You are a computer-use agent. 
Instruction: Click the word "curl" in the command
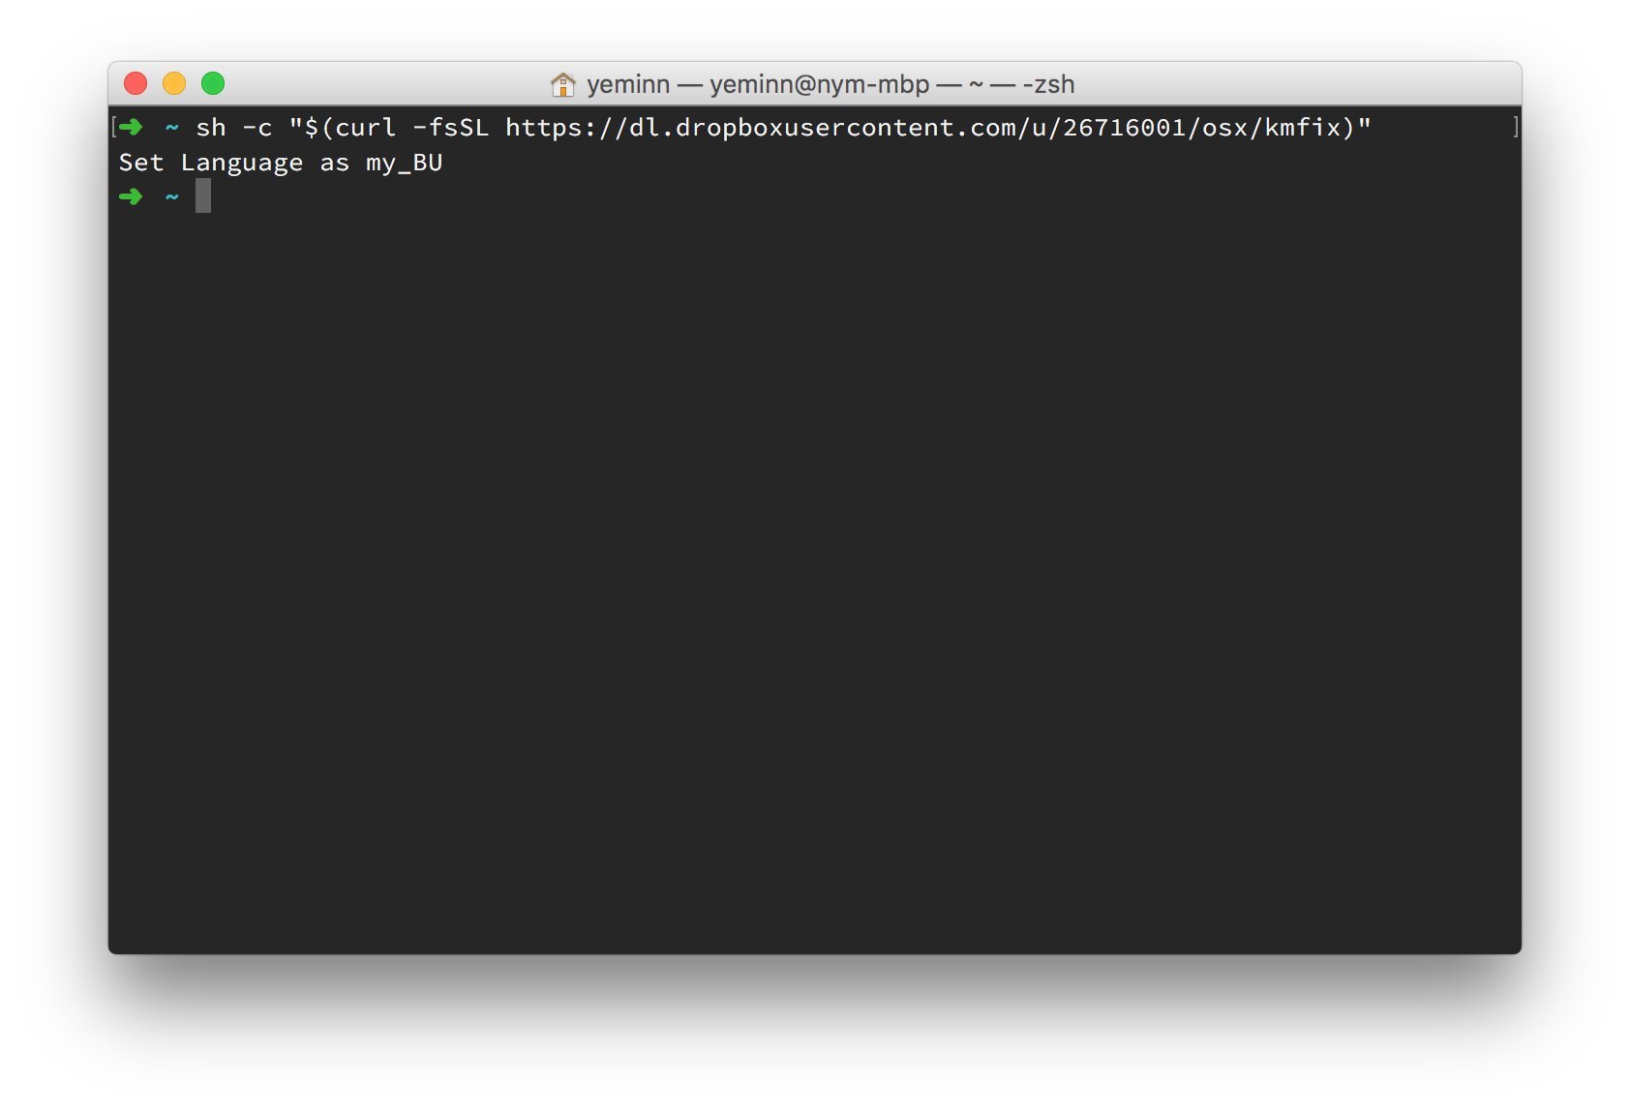click(x=366, y=128)
